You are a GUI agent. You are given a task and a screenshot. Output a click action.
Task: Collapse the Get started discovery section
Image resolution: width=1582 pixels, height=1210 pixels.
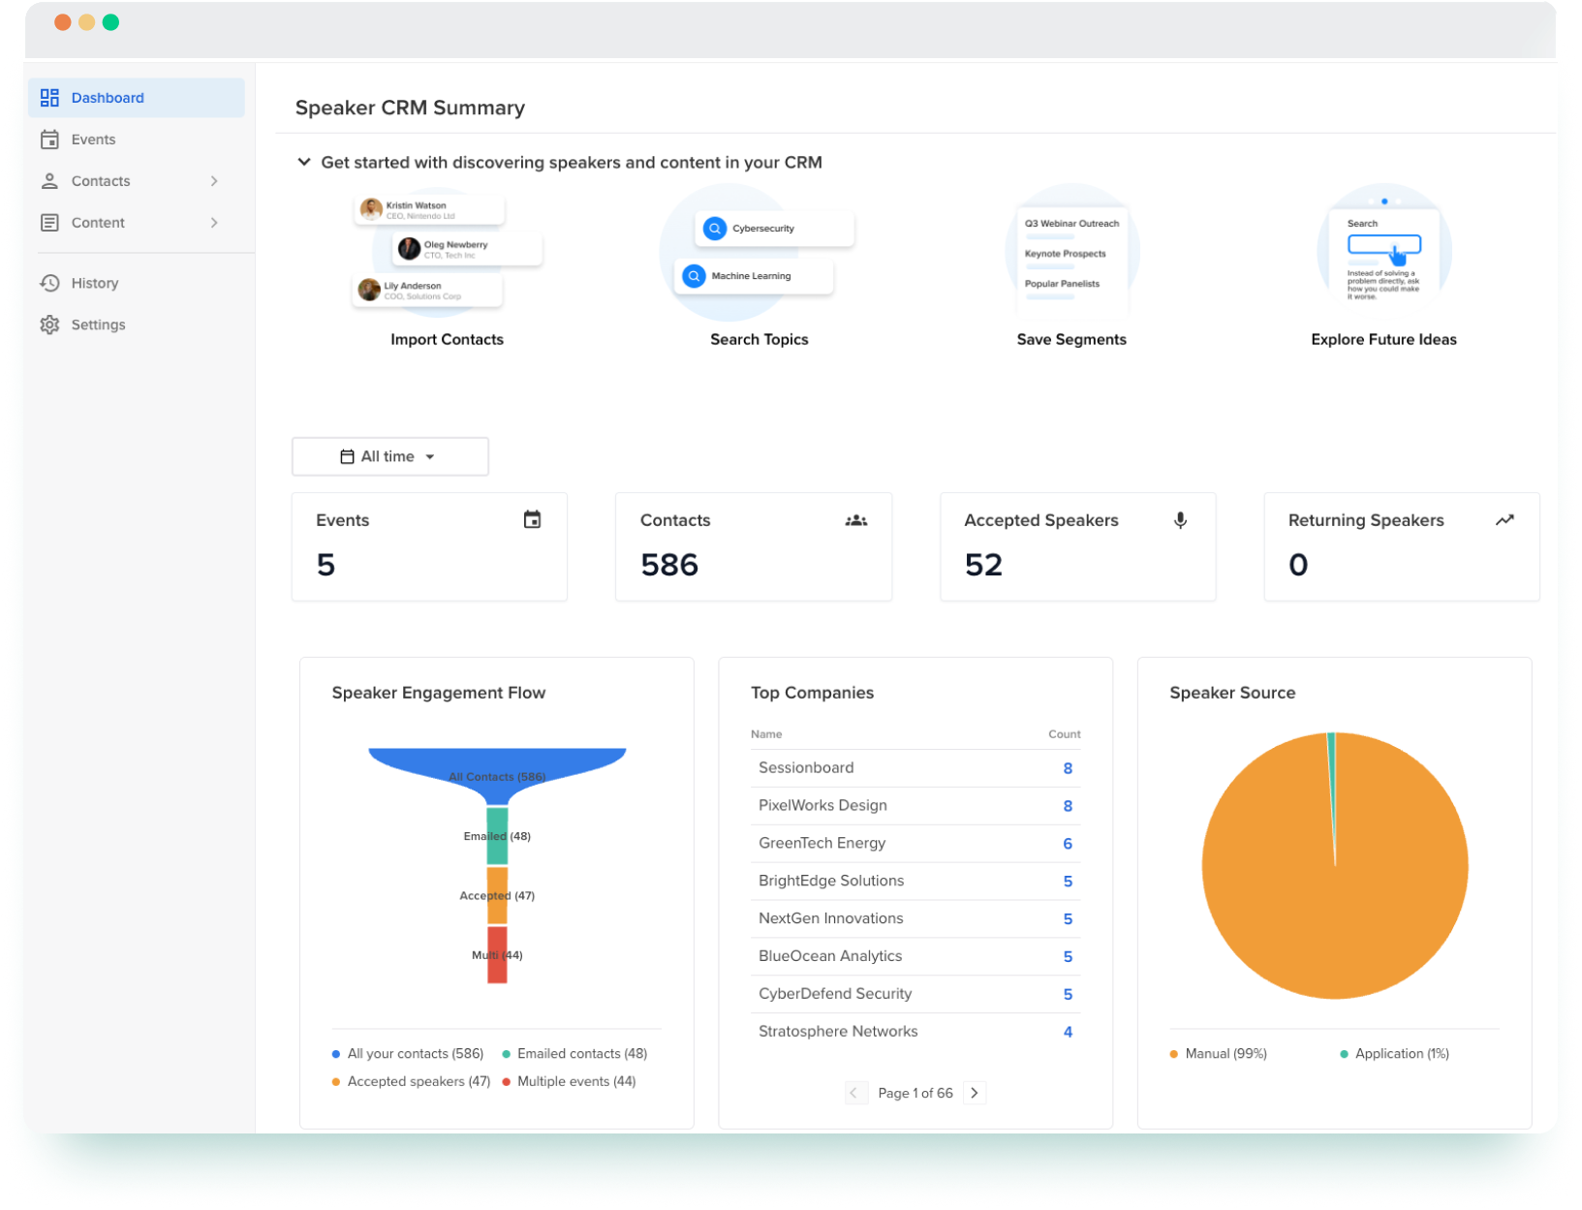(305, 162)
